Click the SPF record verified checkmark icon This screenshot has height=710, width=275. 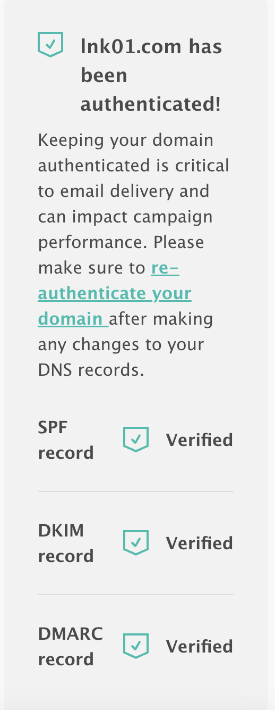click(x=136, y=440)
